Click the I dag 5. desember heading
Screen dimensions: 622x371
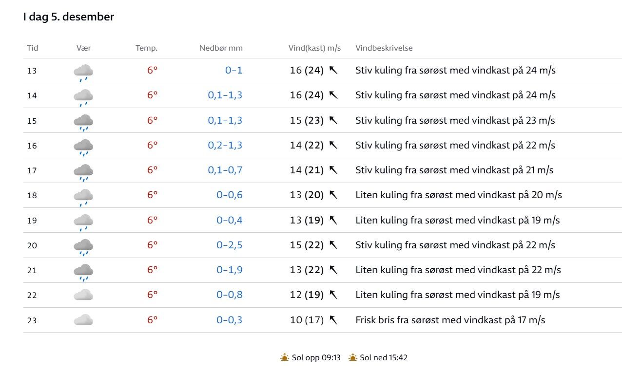pyautogui.click(x=69, y=17)
